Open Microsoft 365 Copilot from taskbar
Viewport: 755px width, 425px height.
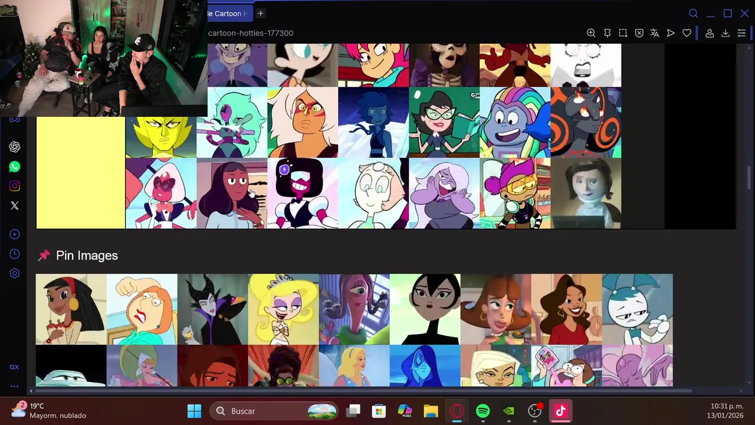pos(405,411)
